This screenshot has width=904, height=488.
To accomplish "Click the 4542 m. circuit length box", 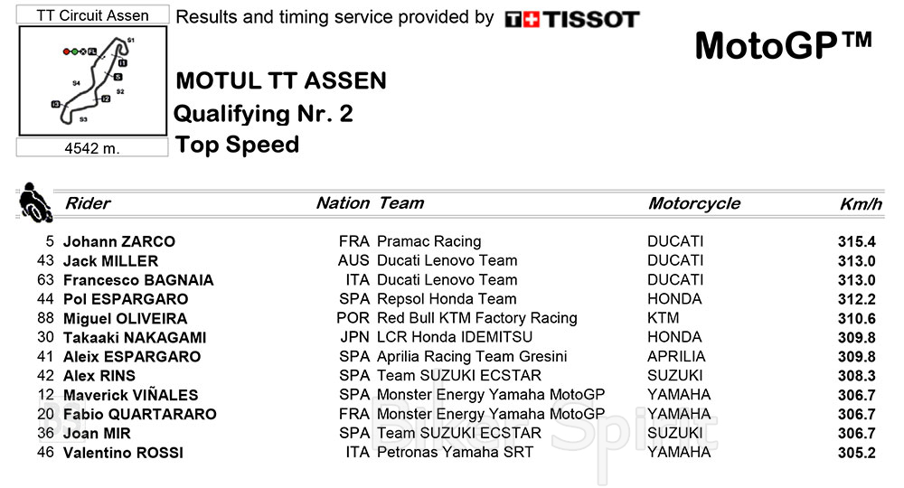I will pos(92,148).
